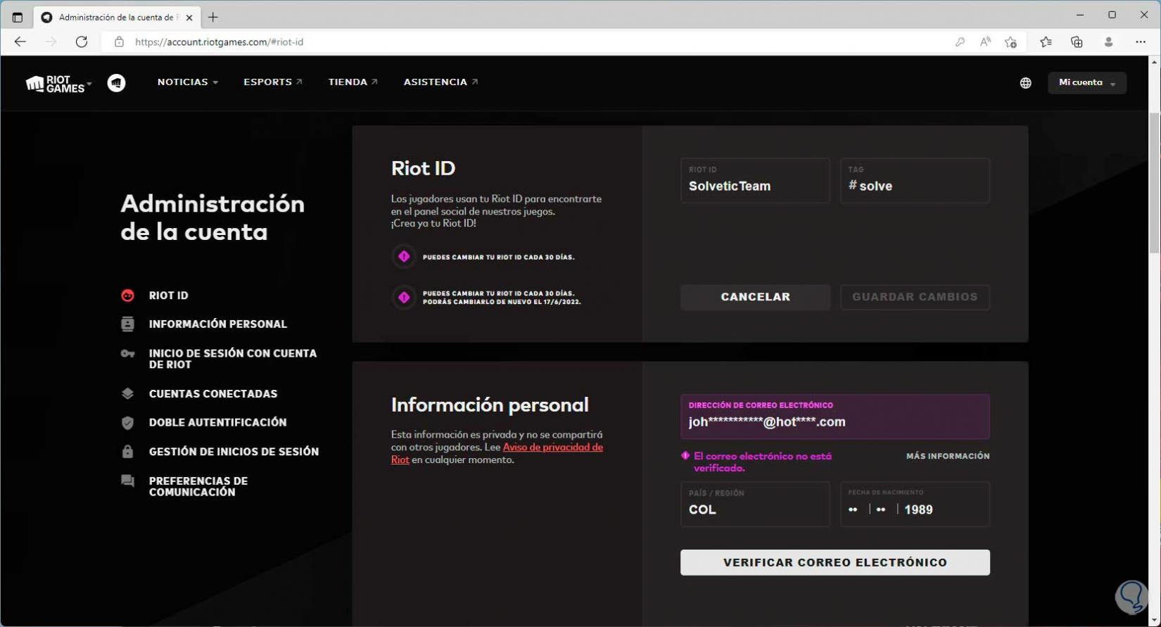
Task: Open Preferencias de Comunicación section
Action: click(198, 486)
